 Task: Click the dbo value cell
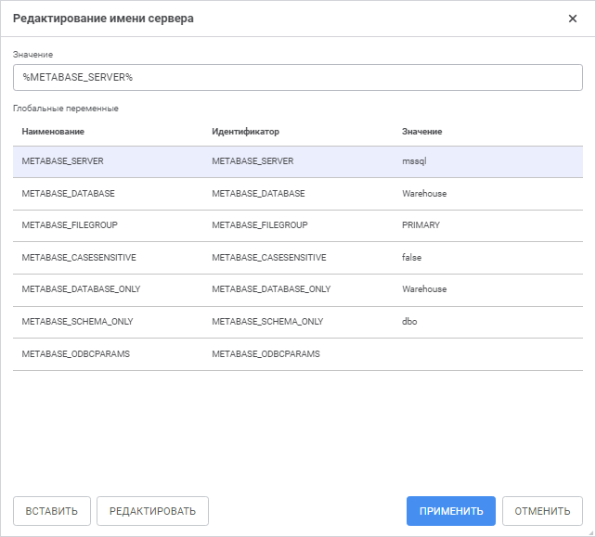tap(410, 322)
